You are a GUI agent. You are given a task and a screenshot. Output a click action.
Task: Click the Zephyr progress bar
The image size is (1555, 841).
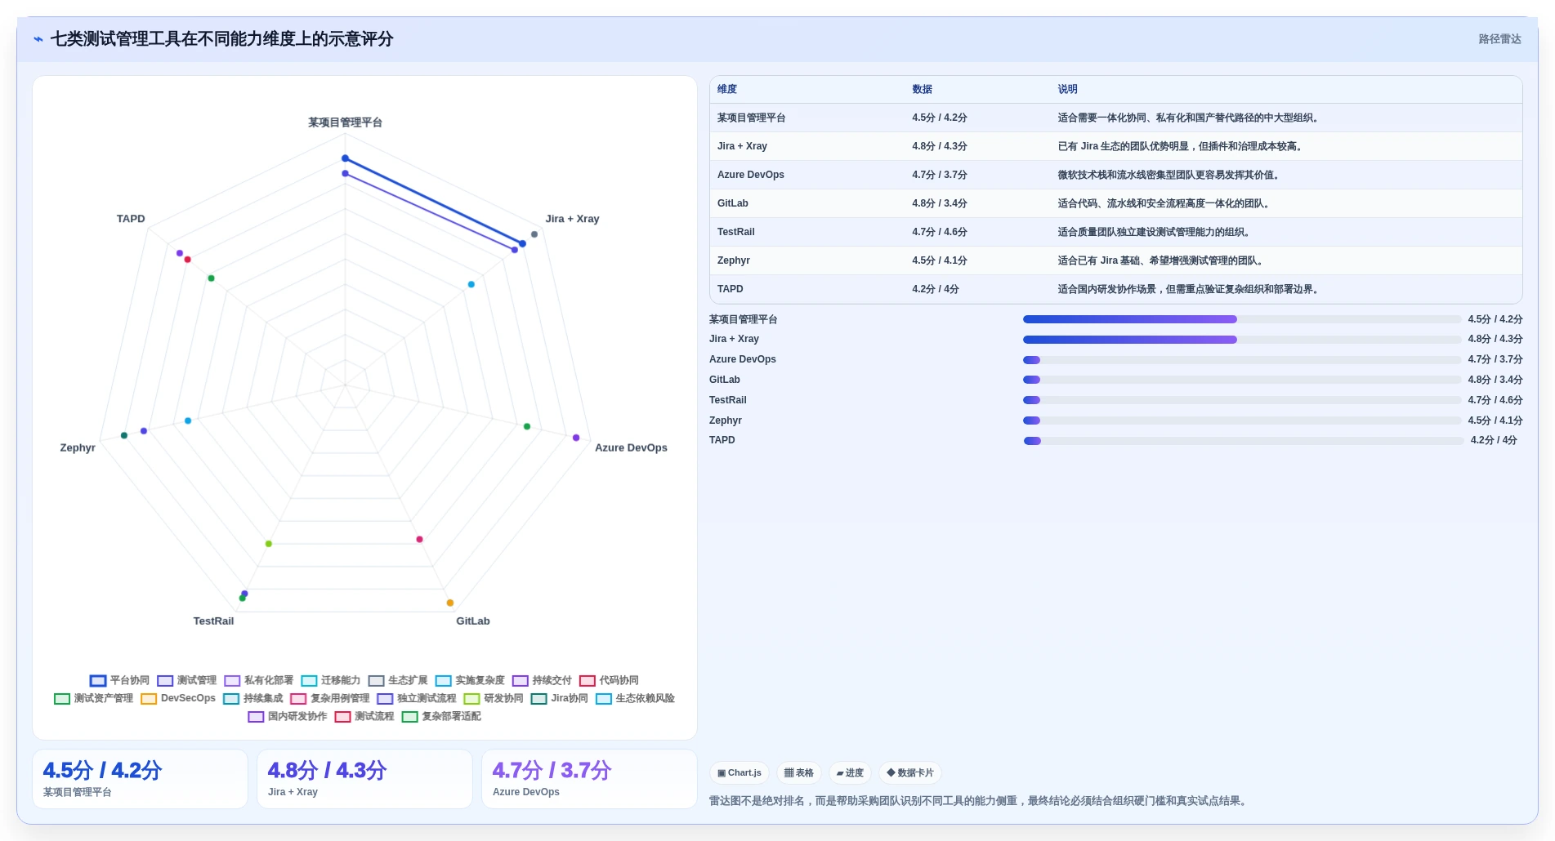tap(1242, 420)
